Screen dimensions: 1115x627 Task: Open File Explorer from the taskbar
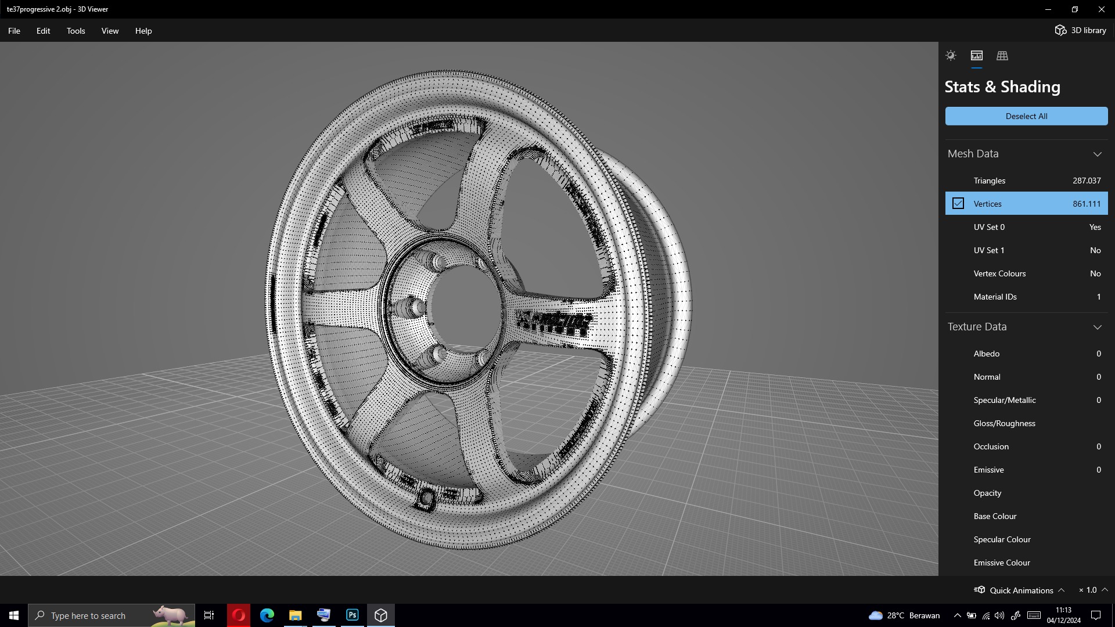(296, 615)
